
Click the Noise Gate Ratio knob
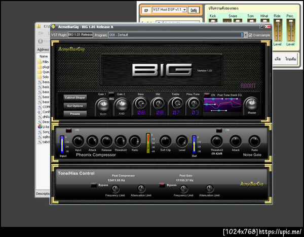click(x=254, y=141)
